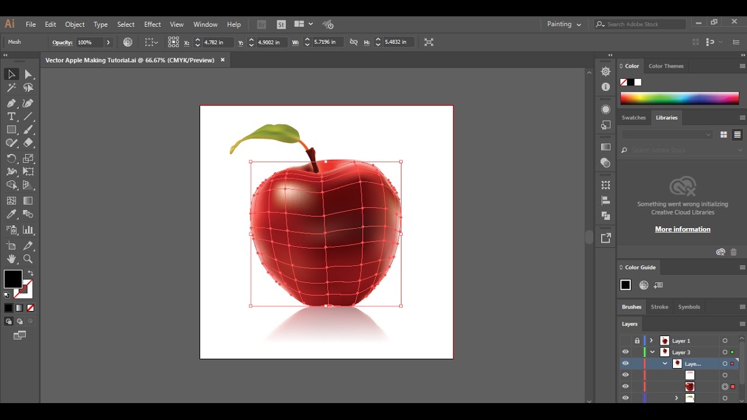The height and width of the screenshot is (420, 747).
Task: Collapse Layer 3 in Layers panel
Action: click(652, 352)
